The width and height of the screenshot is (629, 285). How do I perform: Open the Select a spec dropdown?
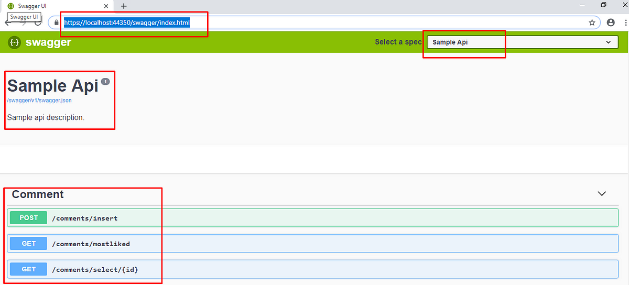[523, 42]
